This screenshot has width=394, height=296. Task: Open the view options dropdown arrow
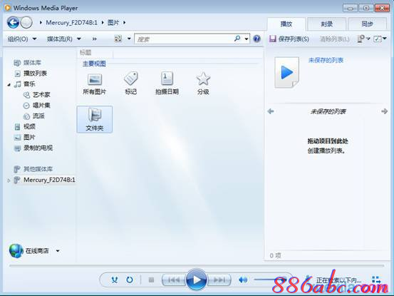(129, 39)
